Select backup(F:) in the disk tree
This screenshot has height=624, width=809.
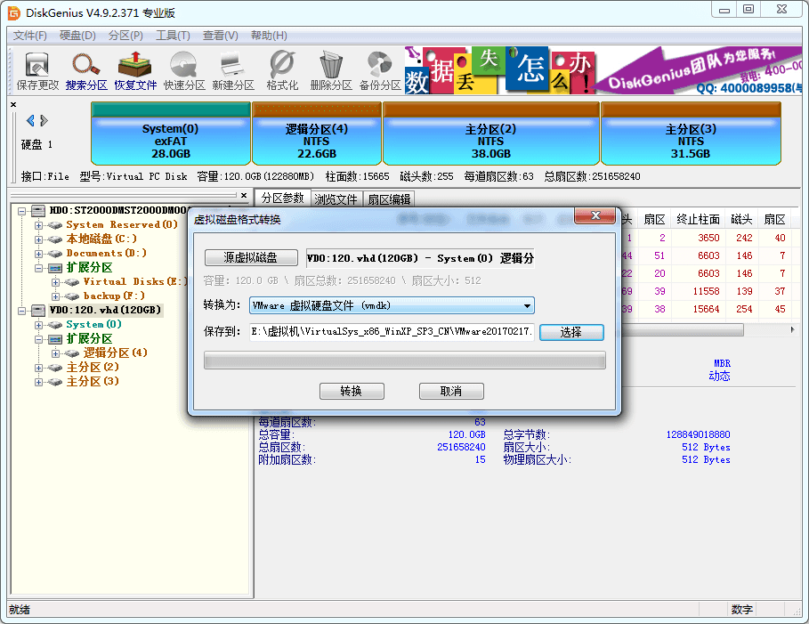(114, 296)
